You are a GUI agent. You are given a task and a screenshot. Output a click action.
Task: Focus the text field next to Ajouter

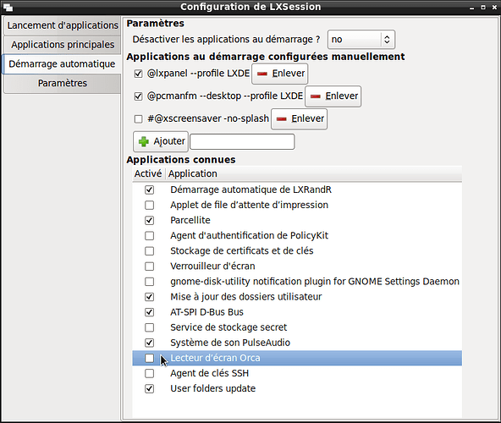pos(242,141)
